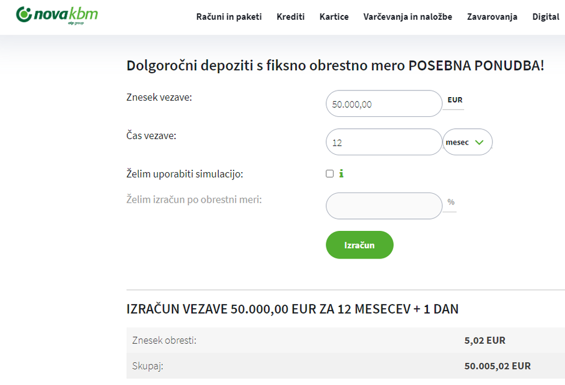Screen dimensions: 565x385
Task: Open the Digital menu
Action: 545,17
